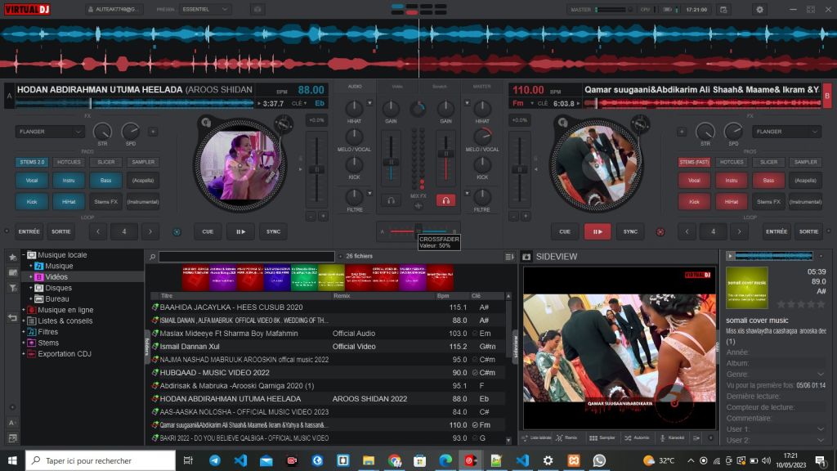
Task: Click the browser search magnifier icon
Action: (153, 257)
